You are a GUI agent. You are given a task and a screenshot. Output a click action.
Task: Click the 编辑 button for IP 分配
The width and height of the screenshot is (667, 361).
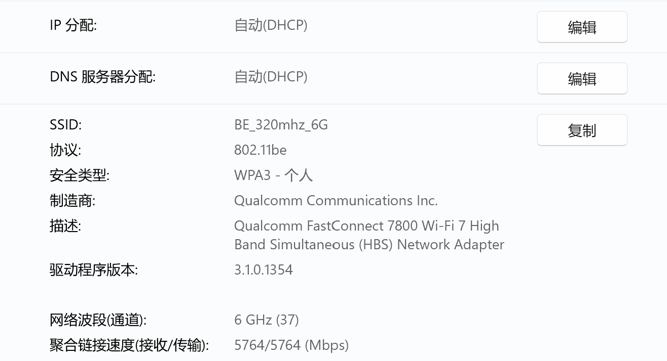(582, 27)
